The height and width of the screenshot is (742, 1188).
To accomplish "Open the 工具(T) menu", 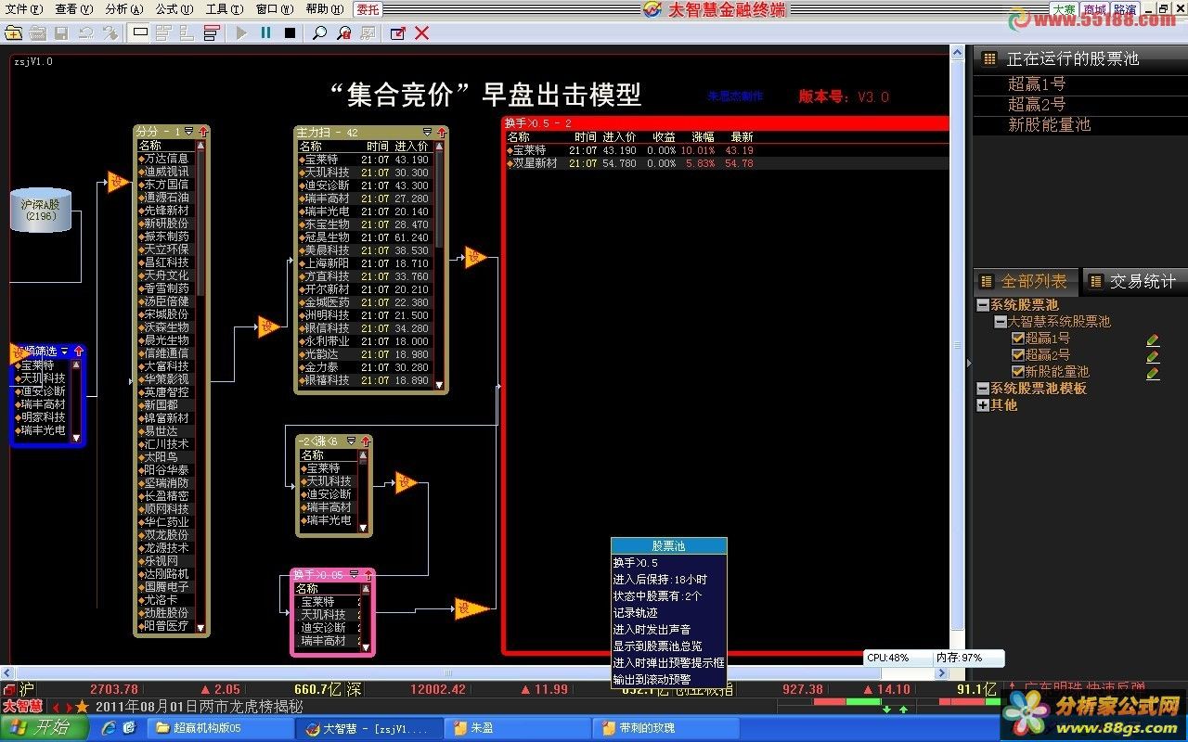I will click(x=225, y=9).
